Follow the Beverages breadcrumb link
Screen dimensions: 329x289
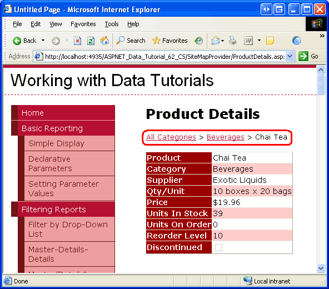[x=226, y=137]
